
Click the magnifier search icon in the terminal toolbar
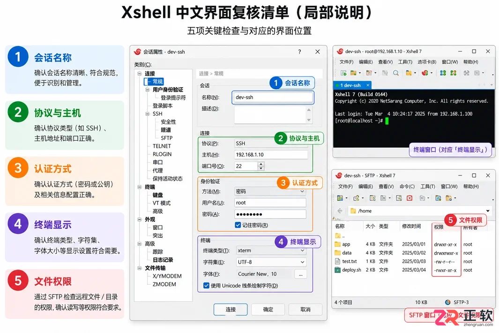[x=396, y=73]
